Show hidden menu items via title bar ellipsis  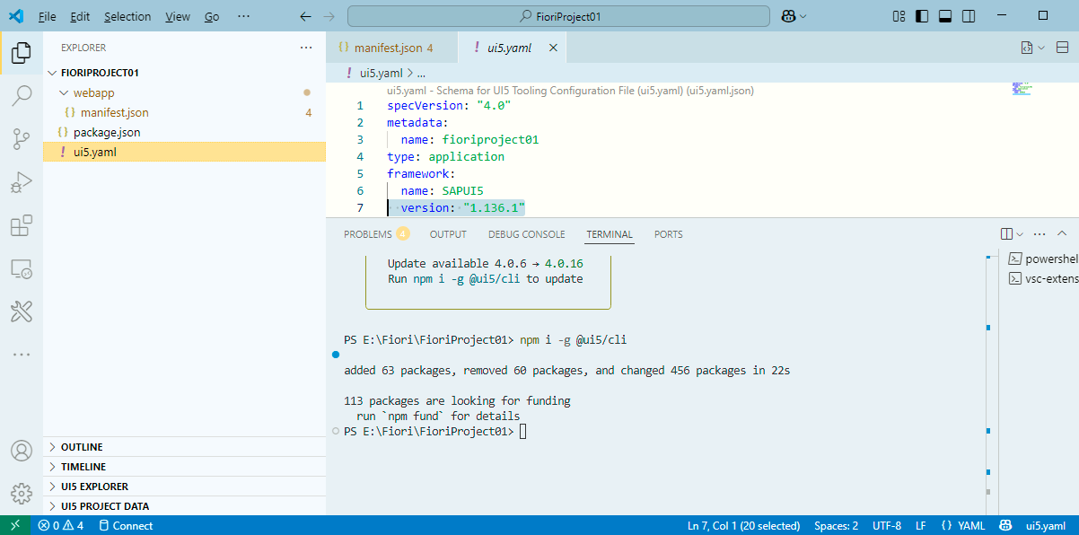tap(244, 16)
